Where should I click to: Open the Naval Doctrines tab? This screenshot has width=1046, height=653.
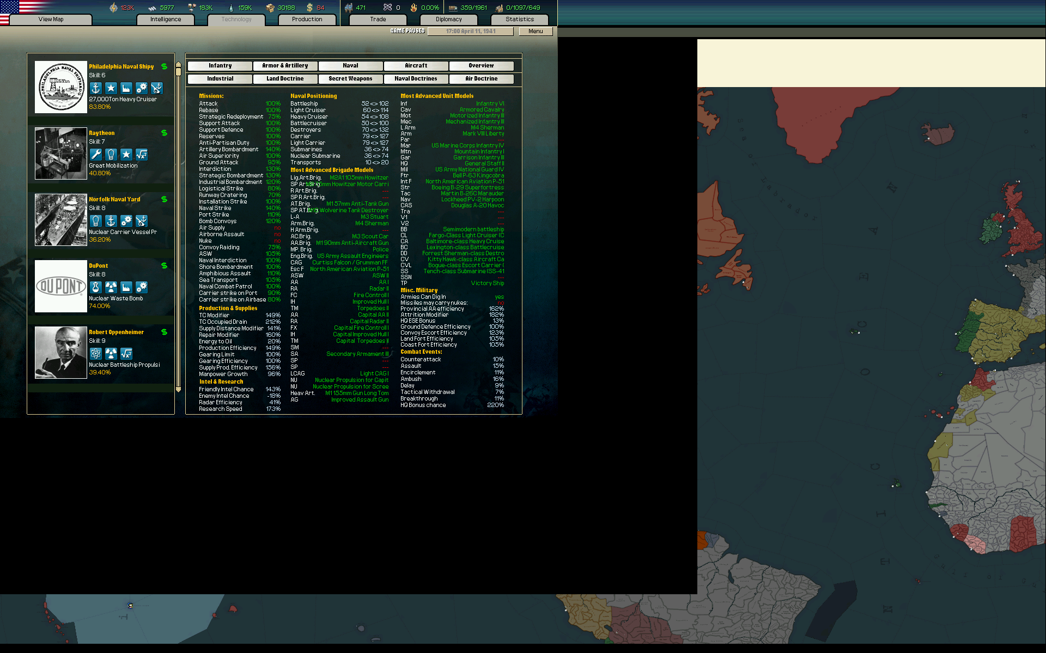tap(416, 79)
